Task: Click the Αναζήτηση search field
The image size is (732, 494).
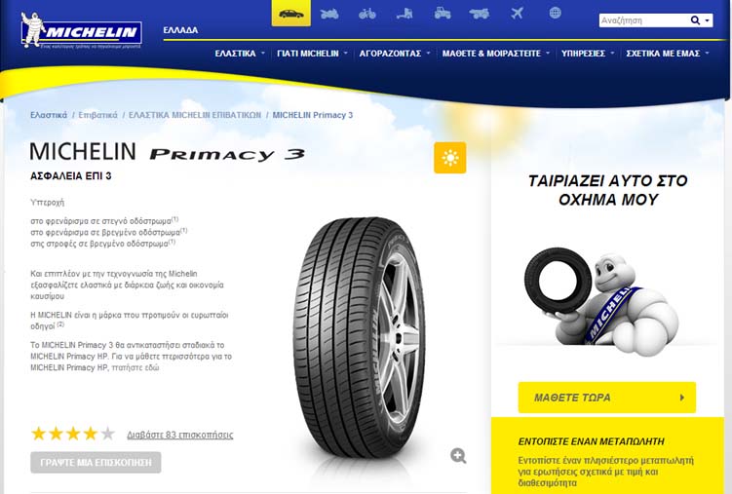Action: pyautogui.click(x=643, y=20)
